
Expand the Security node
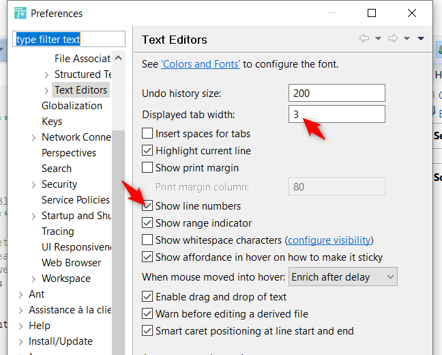point(33,185)
